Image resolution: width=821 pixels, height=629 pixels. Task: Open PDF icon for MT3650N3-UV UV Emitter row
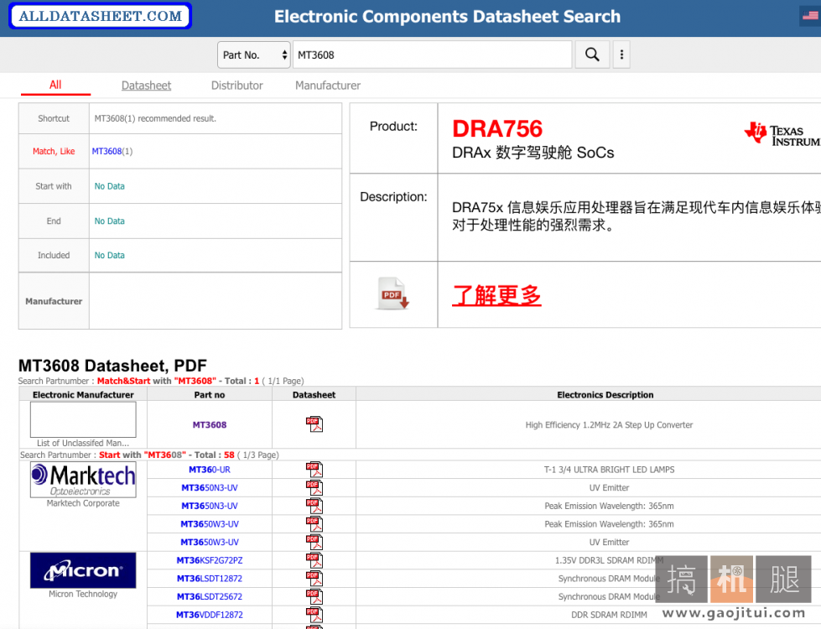point(314,487)
